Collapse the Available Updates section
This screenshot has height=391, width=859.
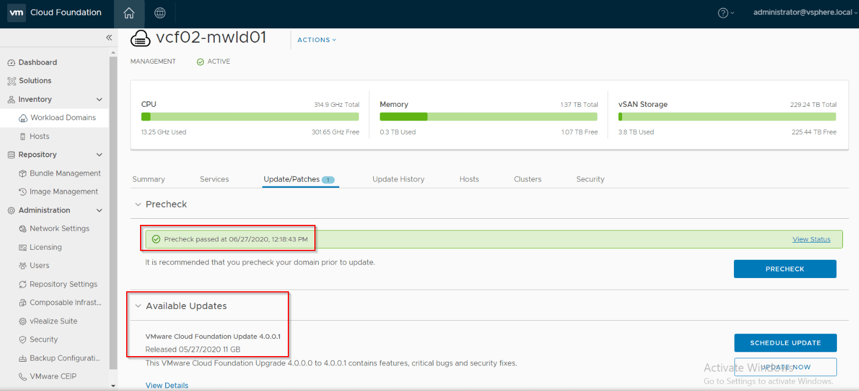(138, 306)
